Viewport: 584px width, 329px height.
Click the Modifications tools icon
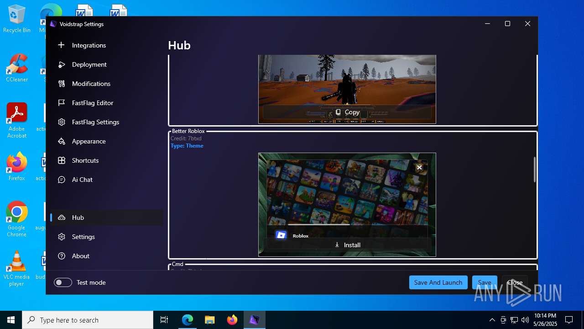point(62,84)
